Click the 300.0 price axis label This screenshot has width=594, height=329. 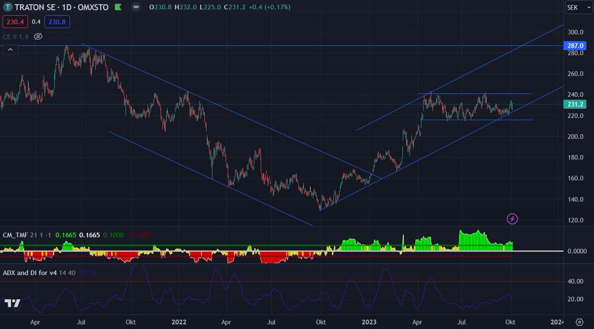(x=576, y=32)
